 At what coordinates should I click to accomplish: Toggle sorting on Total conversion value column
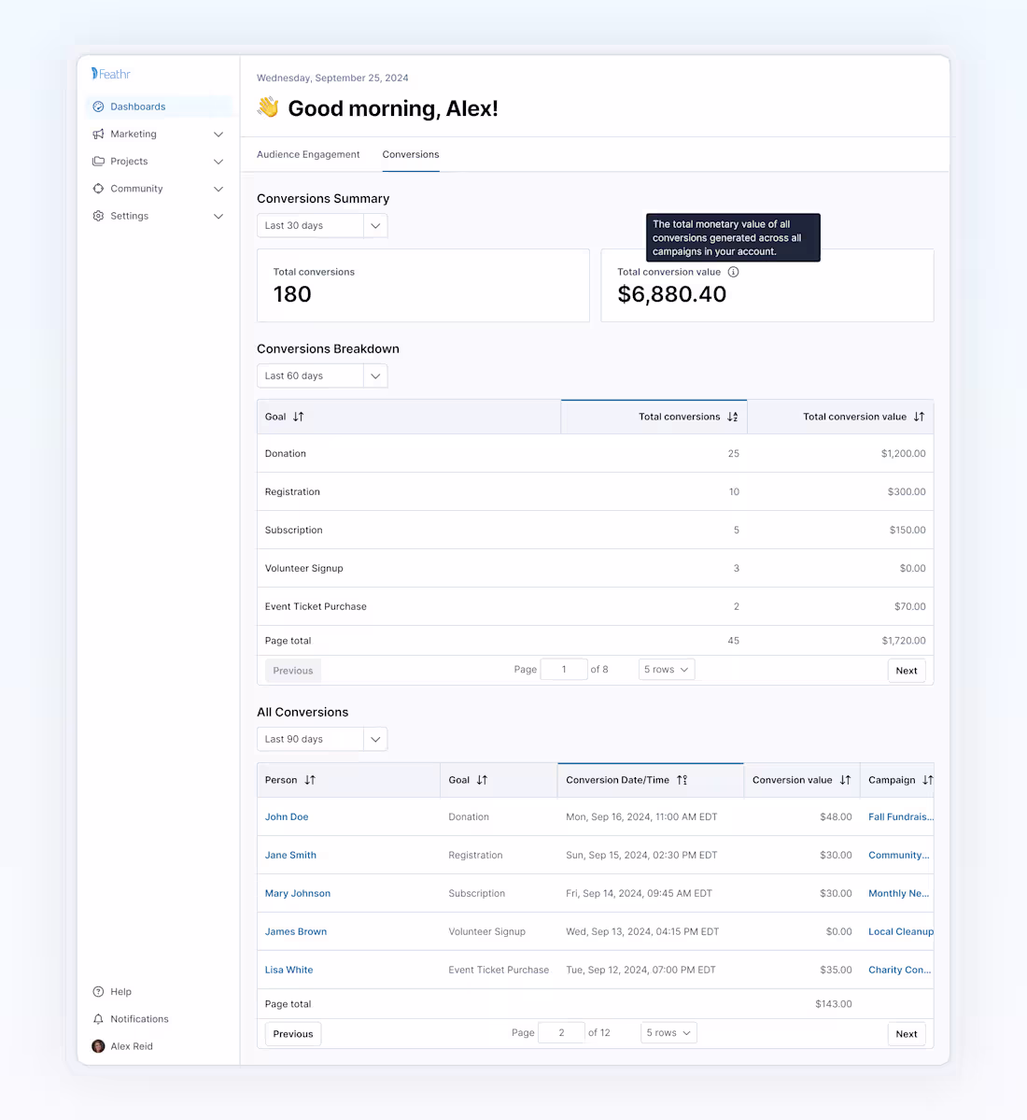point(921,416)
